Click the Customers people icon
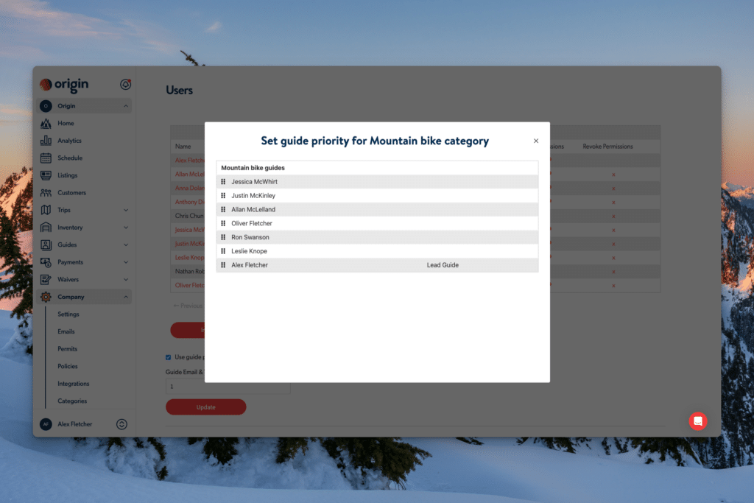This screenshot has height=503, width=754. point(46,193)
